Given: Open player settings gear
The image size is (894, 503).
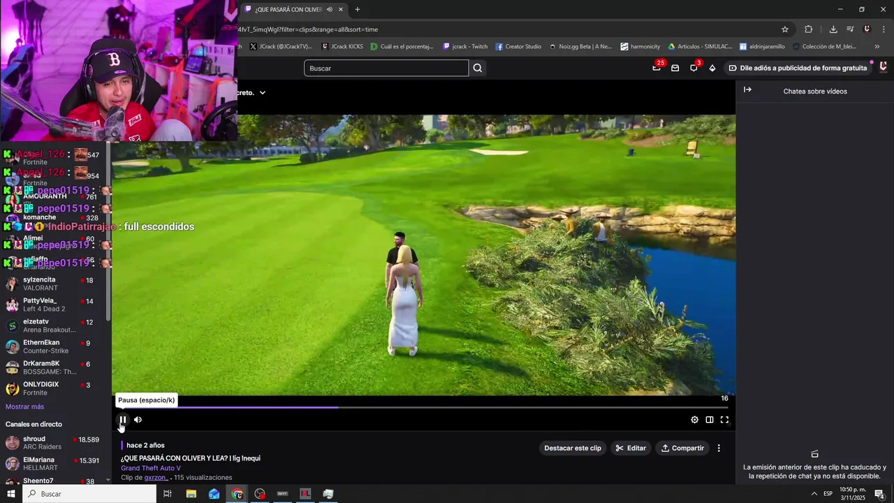Looking at the screenshot, I should 694,420.
